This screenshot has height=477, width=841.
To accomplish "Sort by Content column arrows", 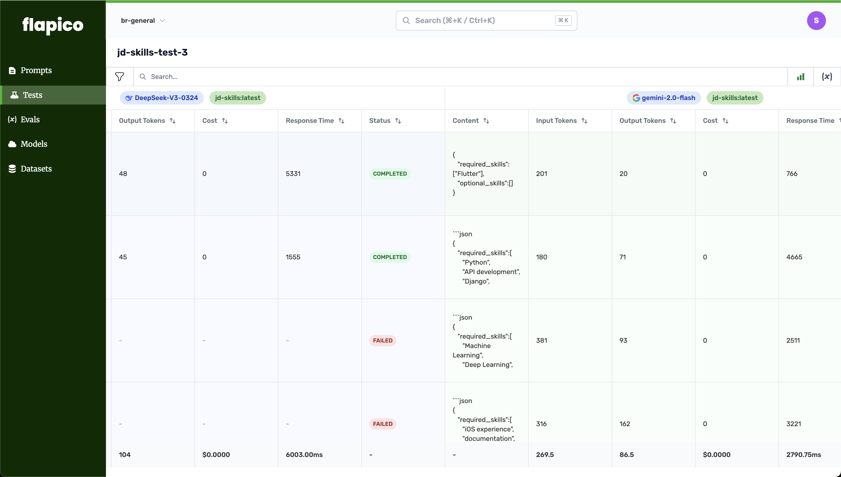I will click(x=486, y=121).
